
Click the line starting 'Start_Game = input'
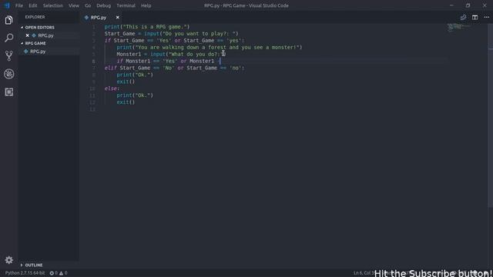pos(171,34)
